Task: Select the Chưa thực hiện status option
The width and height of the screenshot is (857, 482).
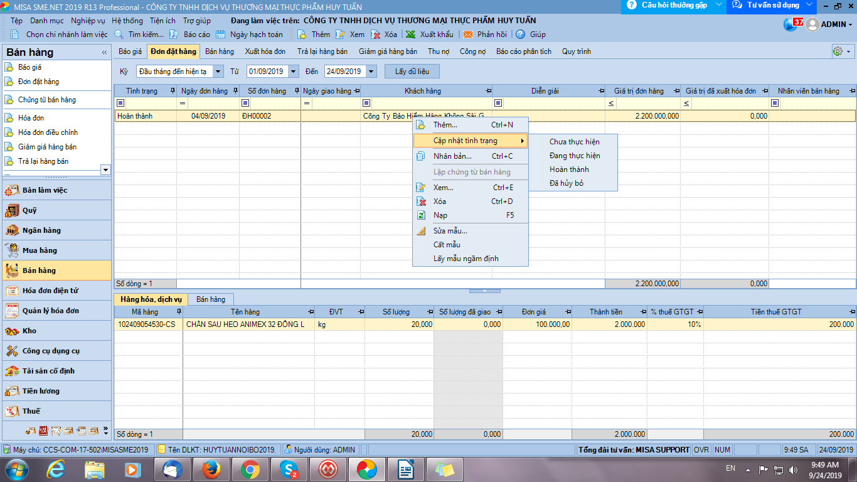Action: tap(573, 142)
